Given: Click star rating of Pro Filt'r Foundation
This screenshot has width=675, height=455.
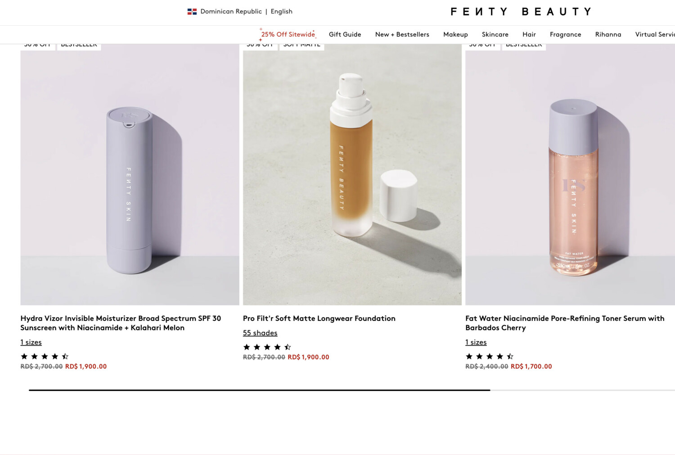Looking at the screenshot, I should (267, 347).
